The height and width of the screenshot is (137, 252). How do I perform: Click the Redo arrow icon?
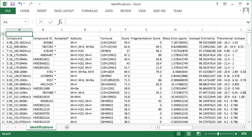pos(30,4)
